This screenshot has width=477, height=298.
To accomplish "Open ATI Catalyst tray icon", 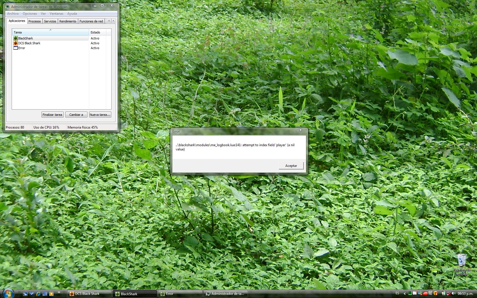I will [x=425, y=293].
